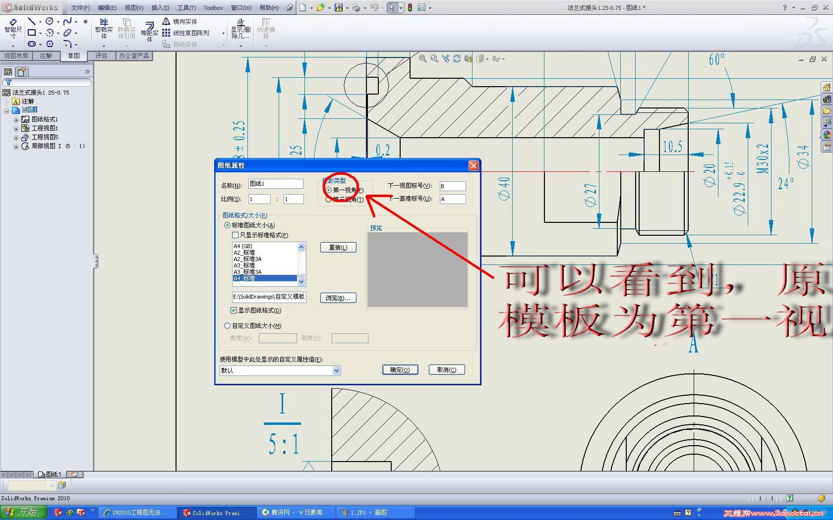Viewport: 833px width, 520px height.
Task: Open the Line tool dropdown arrow
Action: coord(40,22)
